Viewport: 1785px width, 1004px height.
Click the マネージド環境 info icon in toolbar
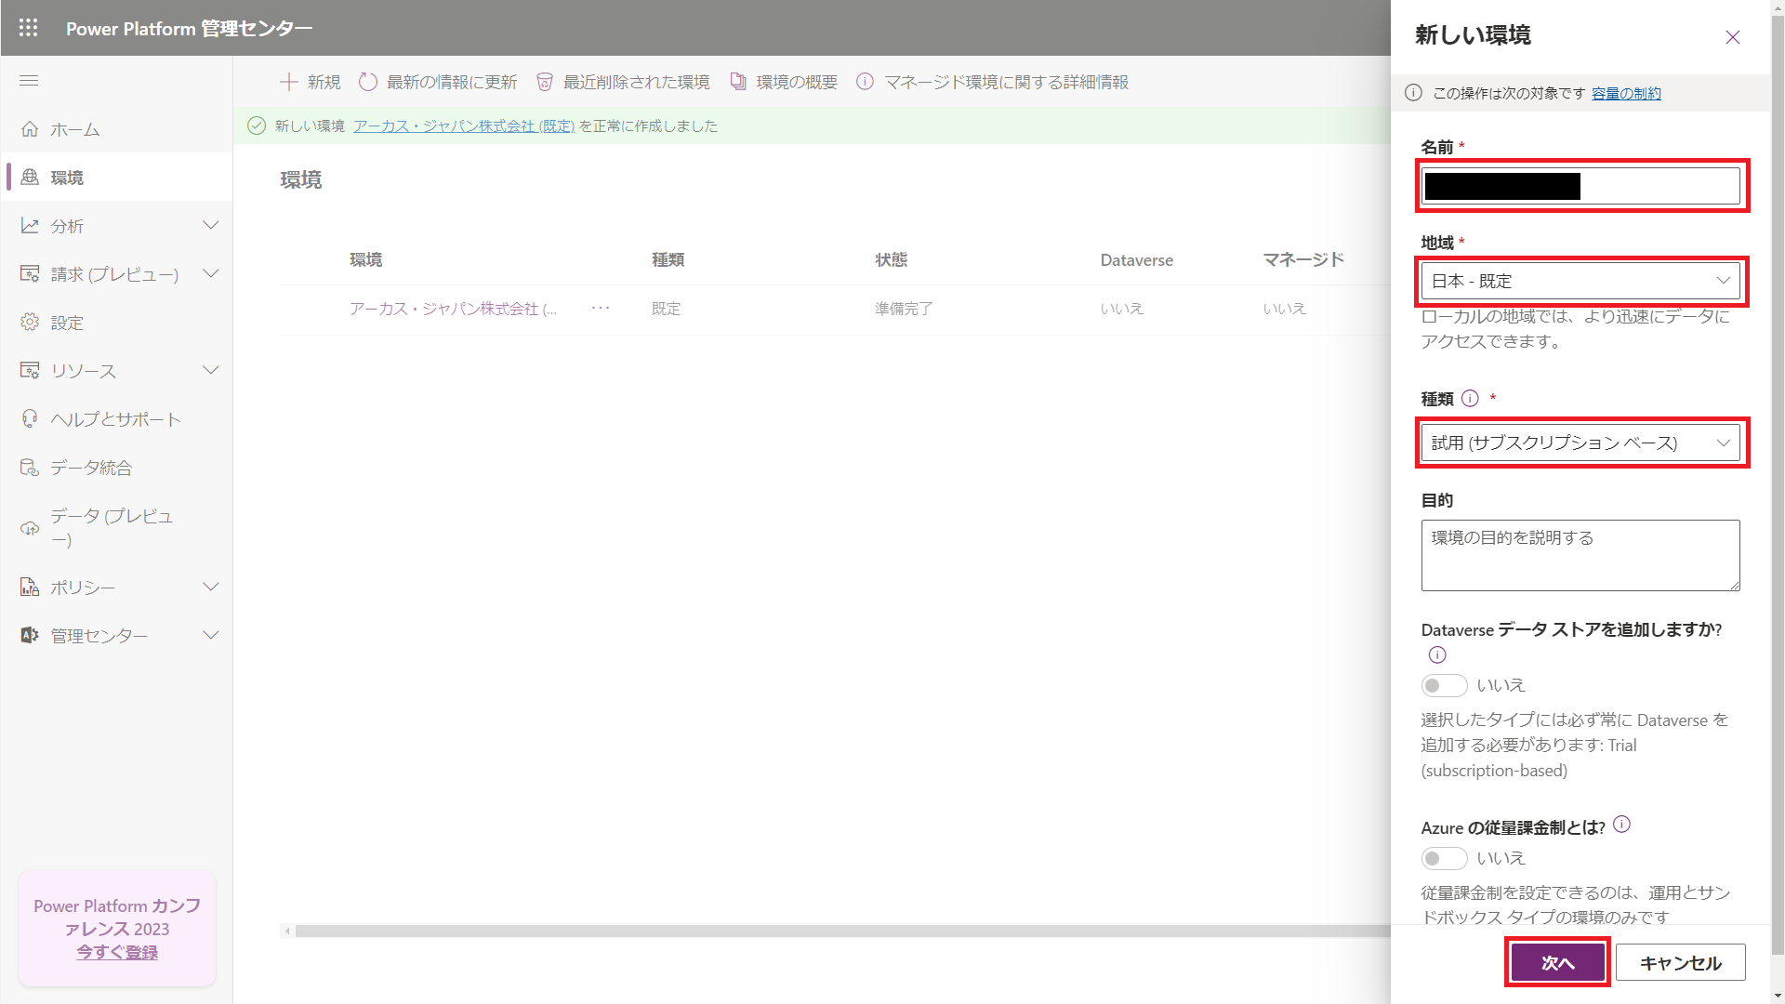pos(865,82)
